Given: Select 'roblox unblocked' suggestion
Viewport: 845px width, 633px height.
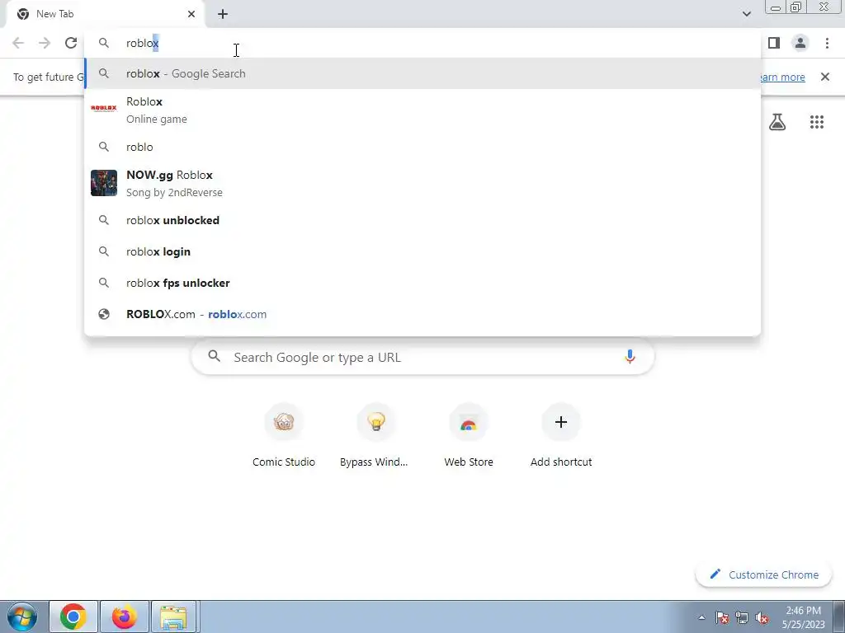Looking at the screenshot, I should (x=422, y=220).
